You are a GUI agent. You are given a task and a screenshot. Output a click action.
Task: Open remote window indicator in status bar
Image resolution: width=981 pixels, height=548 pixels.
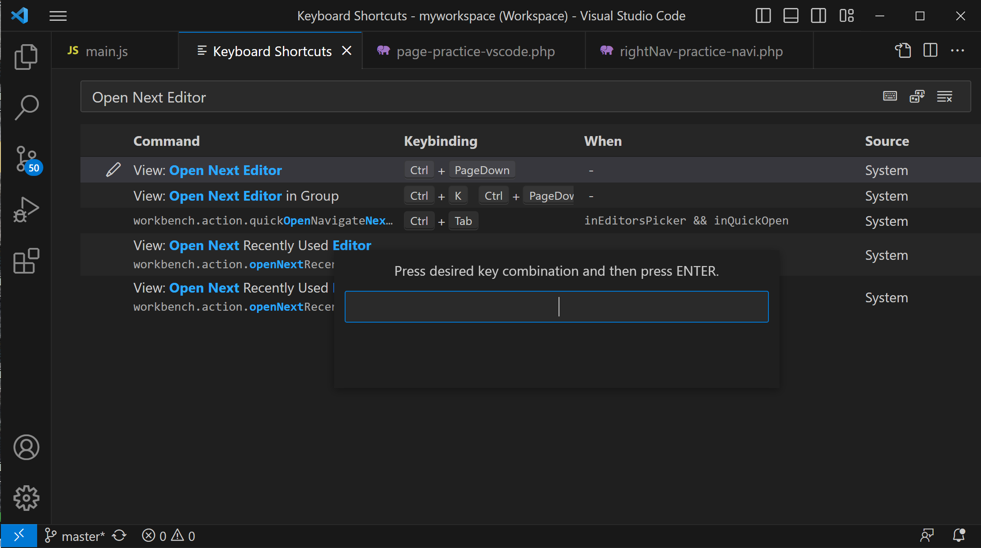point(19,536)
